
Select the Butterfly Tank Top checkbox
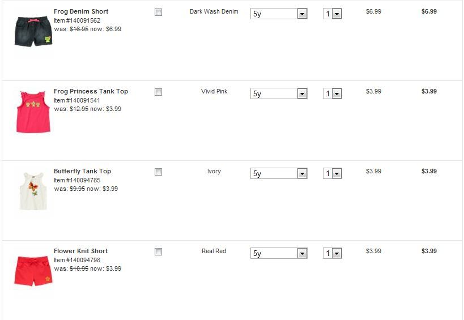pyautogui.click(x=159, y=172)
